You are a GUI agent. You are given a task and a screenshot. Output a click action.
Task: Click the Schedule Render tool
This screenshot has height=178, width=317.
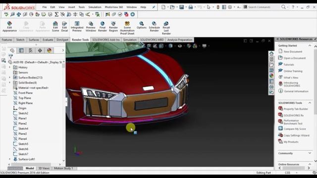154,26
